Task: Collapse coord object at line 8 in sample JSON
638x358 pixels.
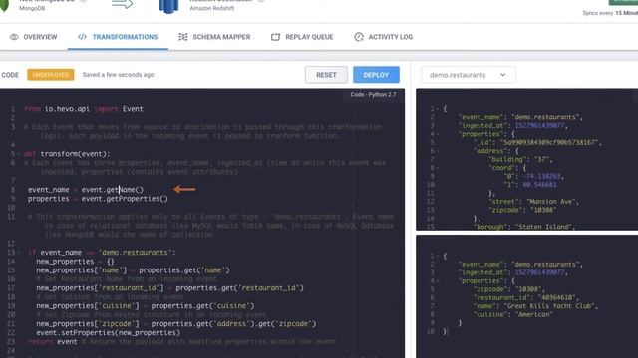Action: 438,168
